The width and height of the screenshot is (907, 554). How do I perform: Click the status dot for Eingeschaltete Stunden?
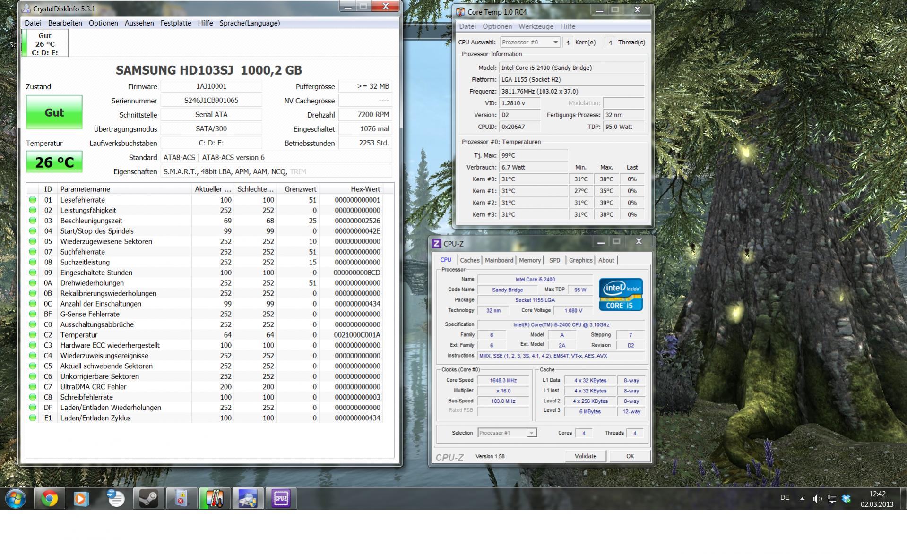(33, 273)
